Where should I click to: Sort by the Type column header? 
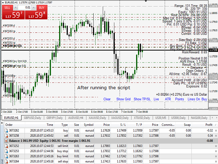[x=62, y=125]
